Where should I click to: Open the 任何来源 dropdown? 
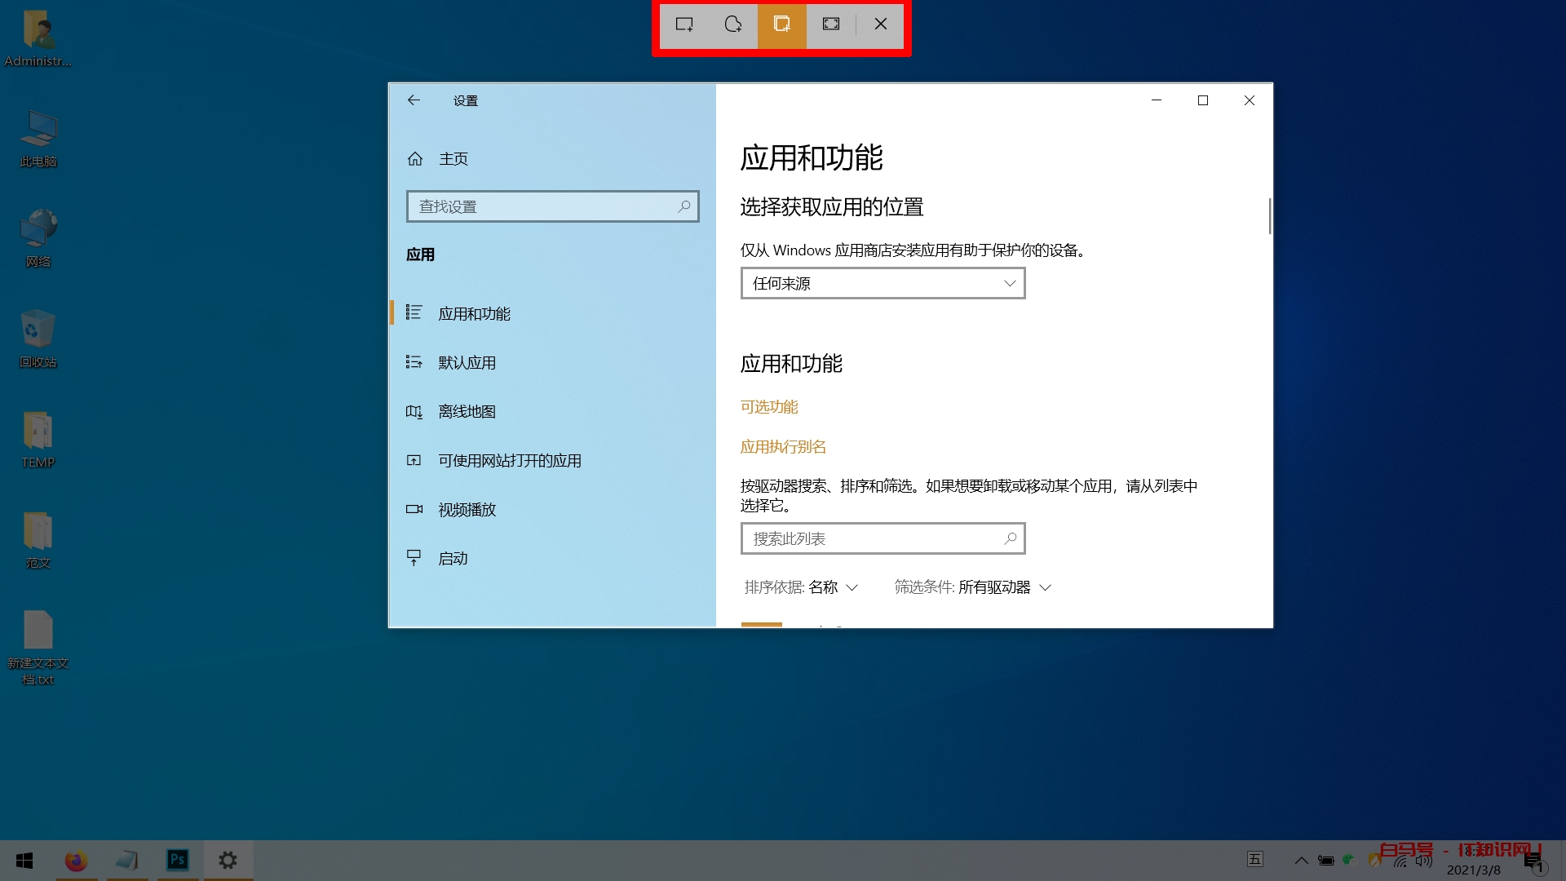(883, 283)
